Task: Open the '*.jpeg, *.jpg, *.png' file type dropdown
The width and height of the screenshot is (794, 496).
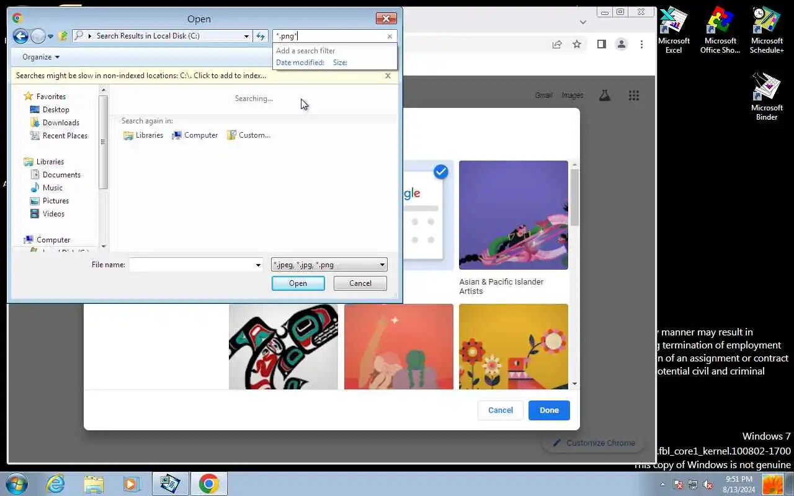Action: click(x=329, y=265)
